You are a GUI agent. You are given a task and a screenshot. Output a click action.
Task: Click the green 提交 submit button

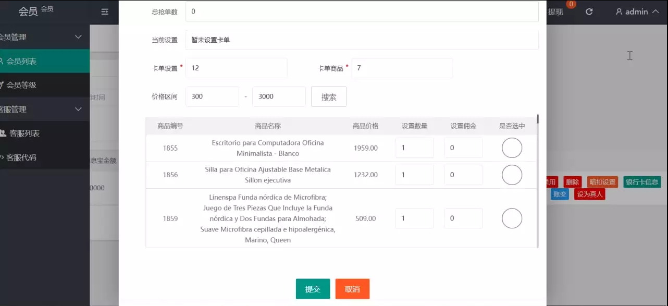313,289
